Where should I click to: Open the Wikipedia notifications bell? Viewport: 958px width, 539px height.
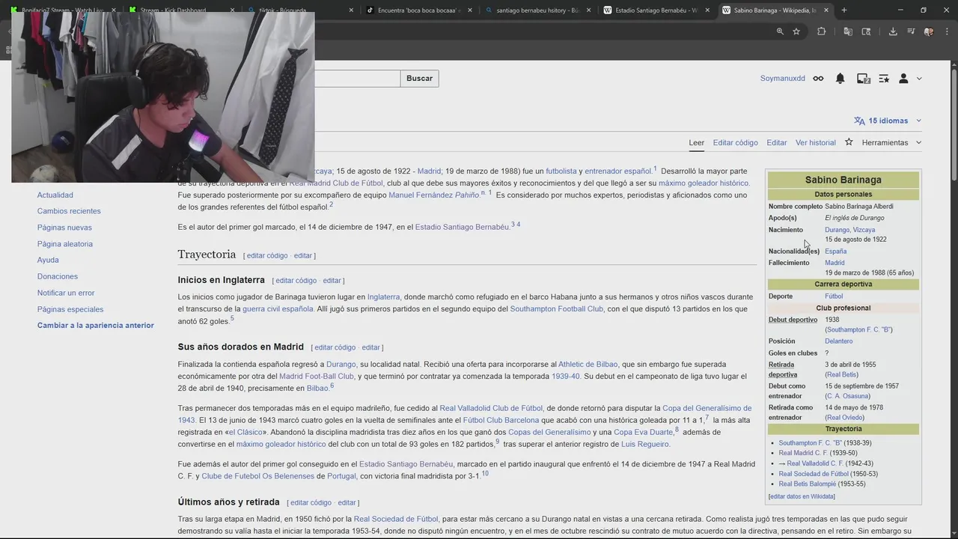[x=840, y=79]
